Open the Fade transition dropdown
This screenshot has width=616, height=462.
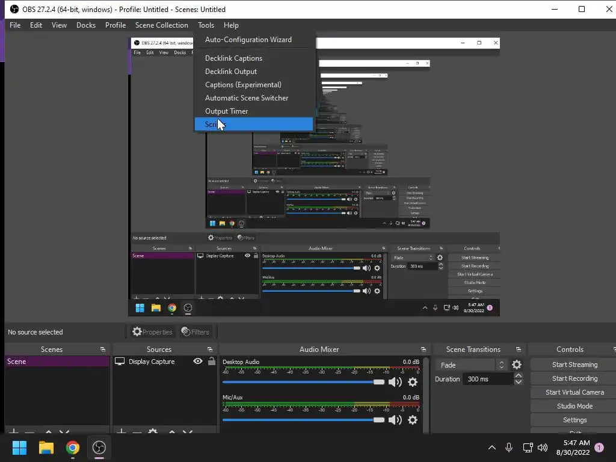point(470,365)
